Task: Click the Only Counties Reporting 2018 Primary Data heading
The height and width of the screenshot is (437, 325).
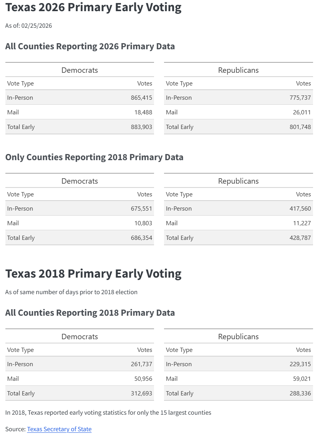Action: 94,157
